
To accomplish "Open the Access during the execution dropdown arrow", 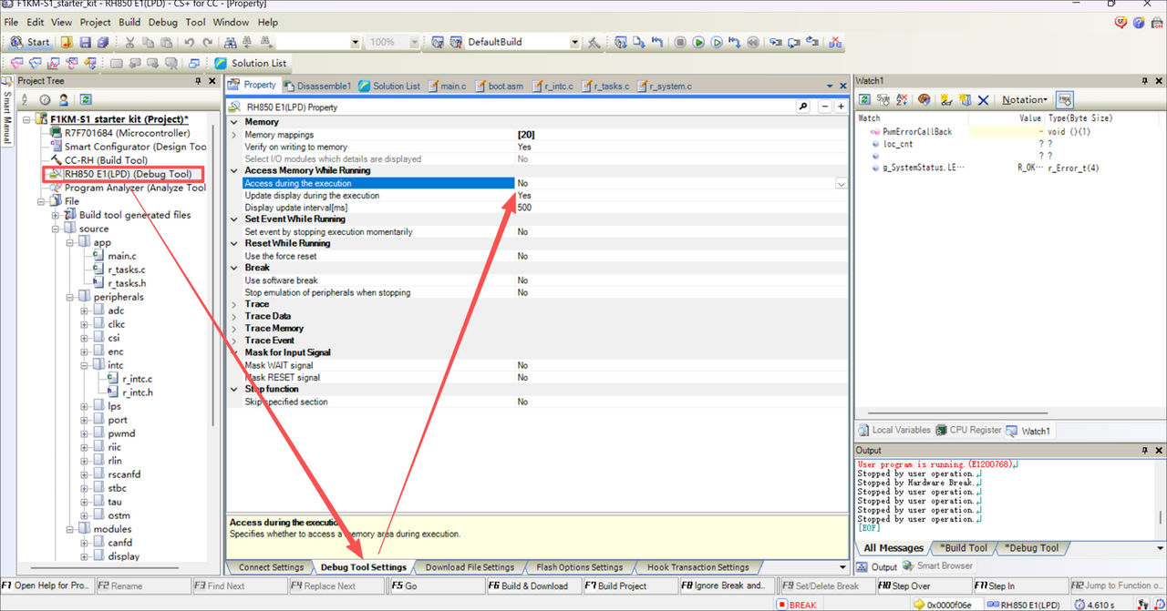I will pos(840,183).
